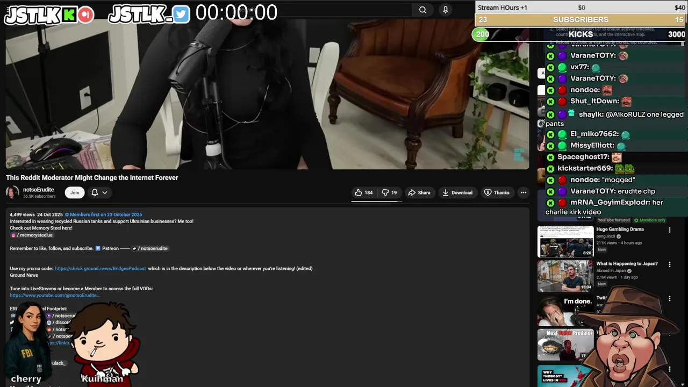Click the Thanks button
The image size is (688, 387).
(497, 192)
